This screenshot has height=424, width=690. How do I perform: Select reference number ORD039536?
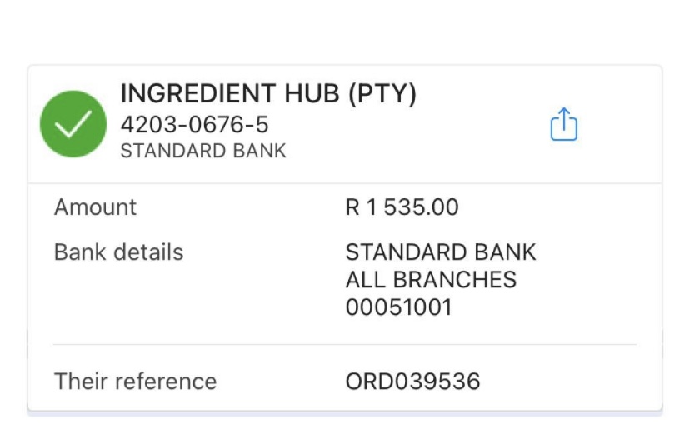[412, 382]
